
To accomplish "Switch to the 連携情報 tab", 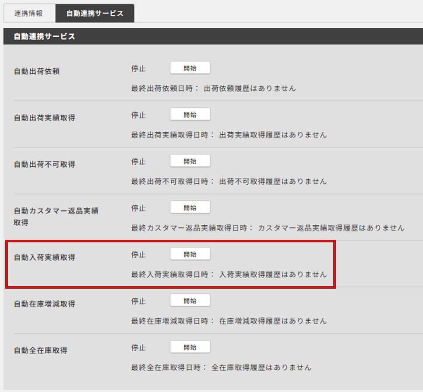I will [x=29, y=13].
